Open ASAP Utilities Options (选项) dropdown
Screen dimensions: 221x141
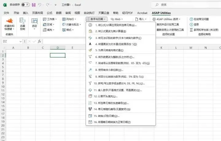click(x=166, y=19)
